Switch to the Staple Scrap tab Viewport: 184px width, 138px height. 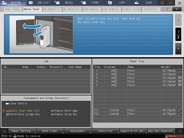(131, 9)
